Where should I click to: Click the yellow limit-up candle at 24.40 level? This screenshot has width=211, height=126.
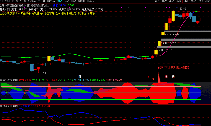tap(163, 34)
